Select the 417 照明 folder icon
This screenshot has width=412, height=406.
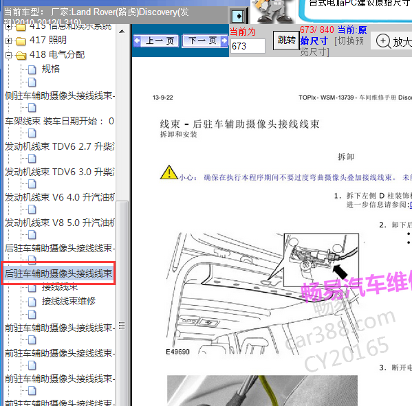[x=21, y=41]
